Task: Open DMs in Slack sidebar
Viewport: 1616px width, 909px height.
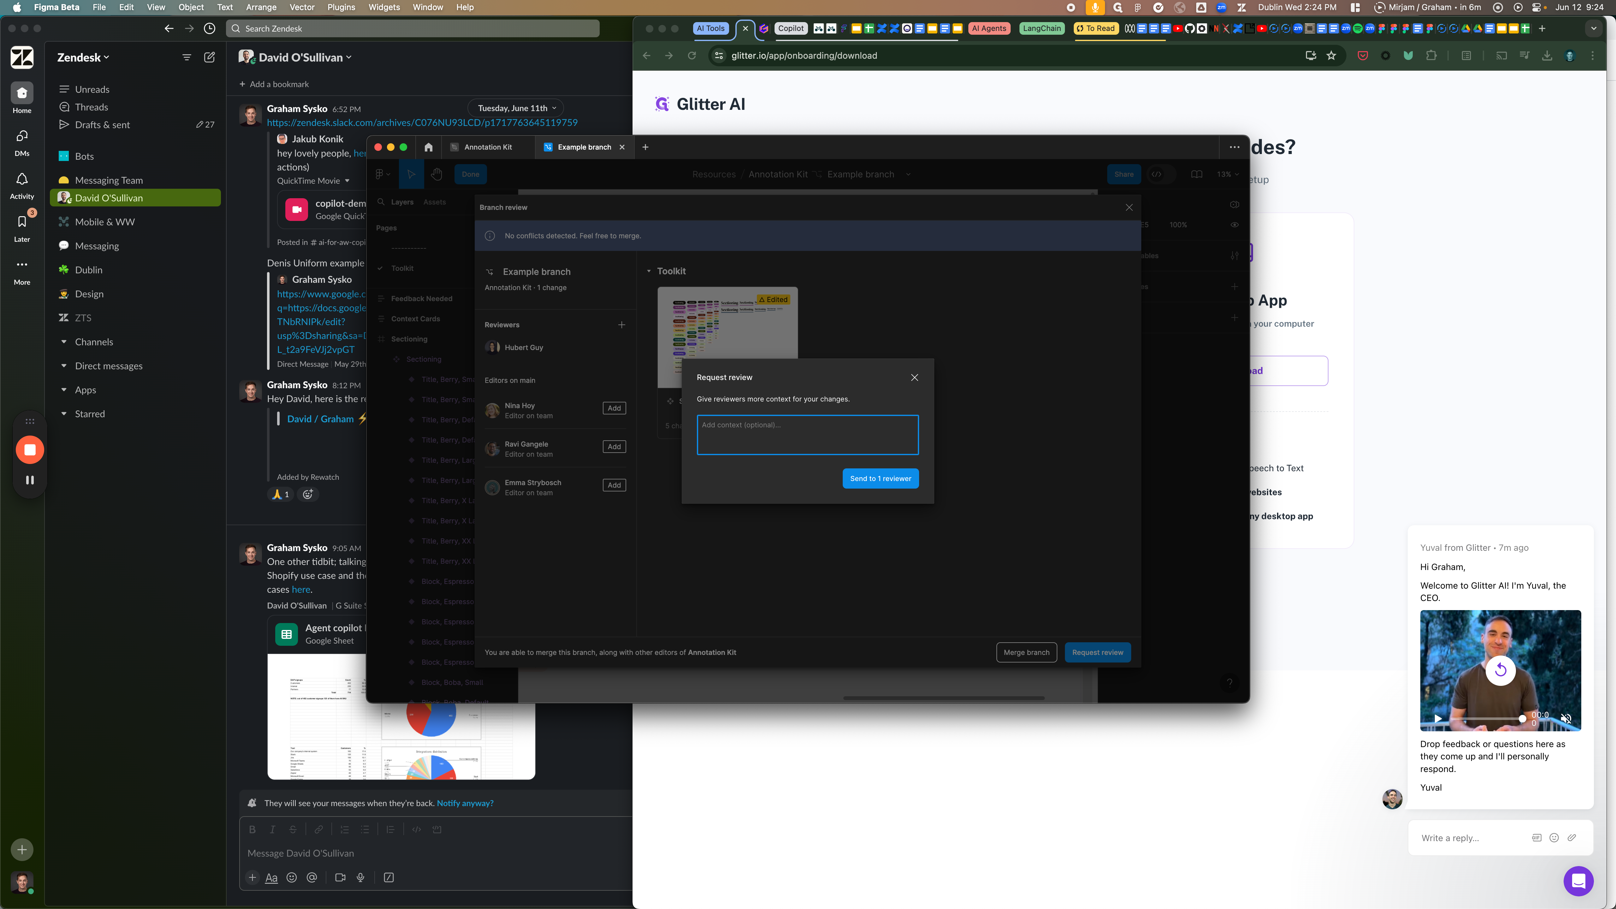Action: pos(22,142)
